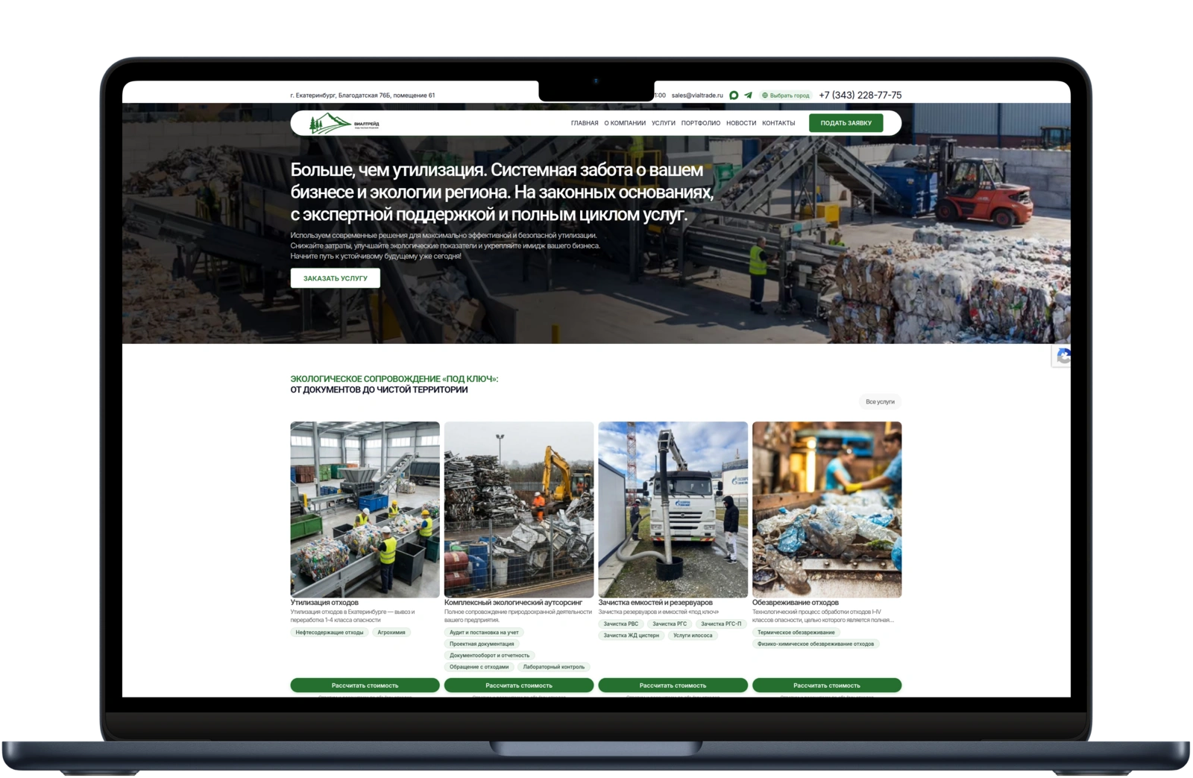Open the ПОРТФОЛИО menu item
Screen dimensions: 1193x778
(x=701, y=123)
